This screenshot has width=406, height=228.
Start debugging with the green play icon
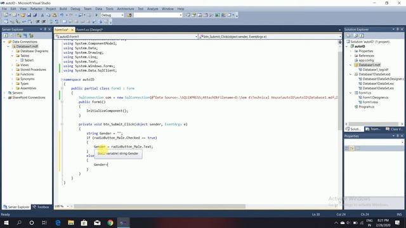click(96, 15)
